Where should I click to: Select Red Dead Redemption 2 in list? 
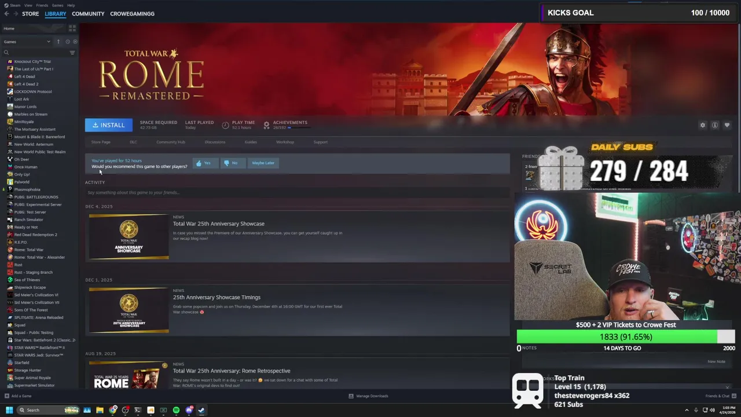click(x=35, y=235)
